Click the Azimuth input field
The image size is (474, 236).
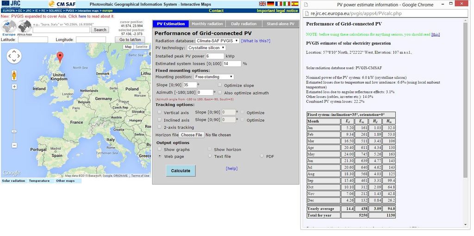pos(205,92)
